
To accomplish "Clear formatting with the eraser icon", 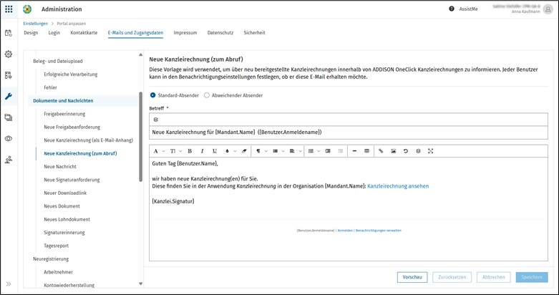I will 244,151.
